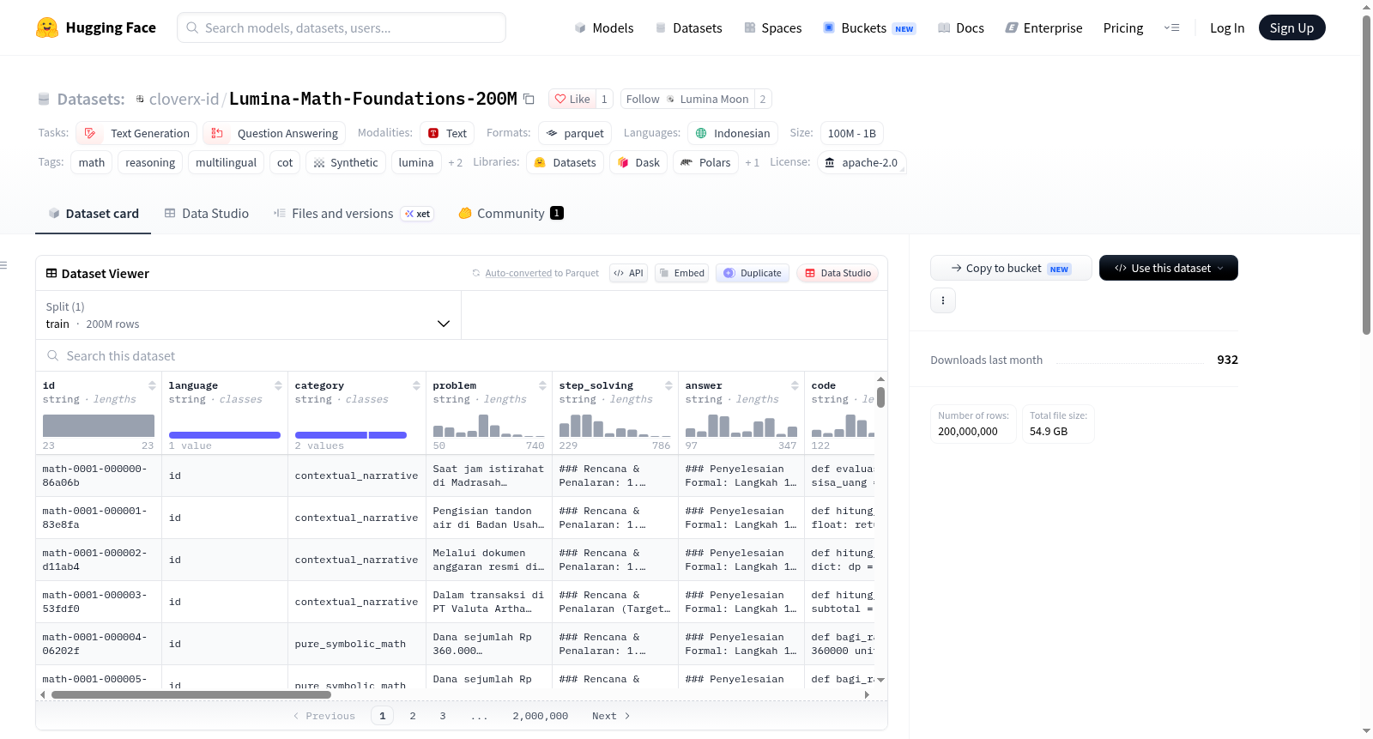Open Enterprise in top navigation
Screen dimensions: 1373x739
click(1044, 27)
